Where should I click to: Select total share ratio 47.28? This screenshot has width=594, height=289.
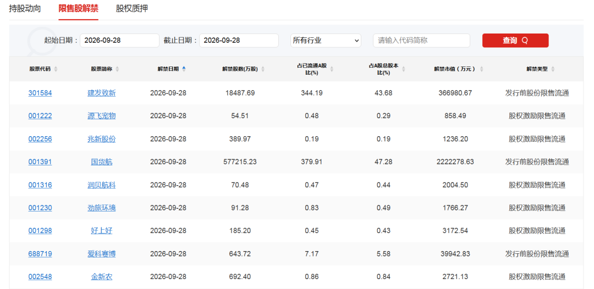pos(384,162)
